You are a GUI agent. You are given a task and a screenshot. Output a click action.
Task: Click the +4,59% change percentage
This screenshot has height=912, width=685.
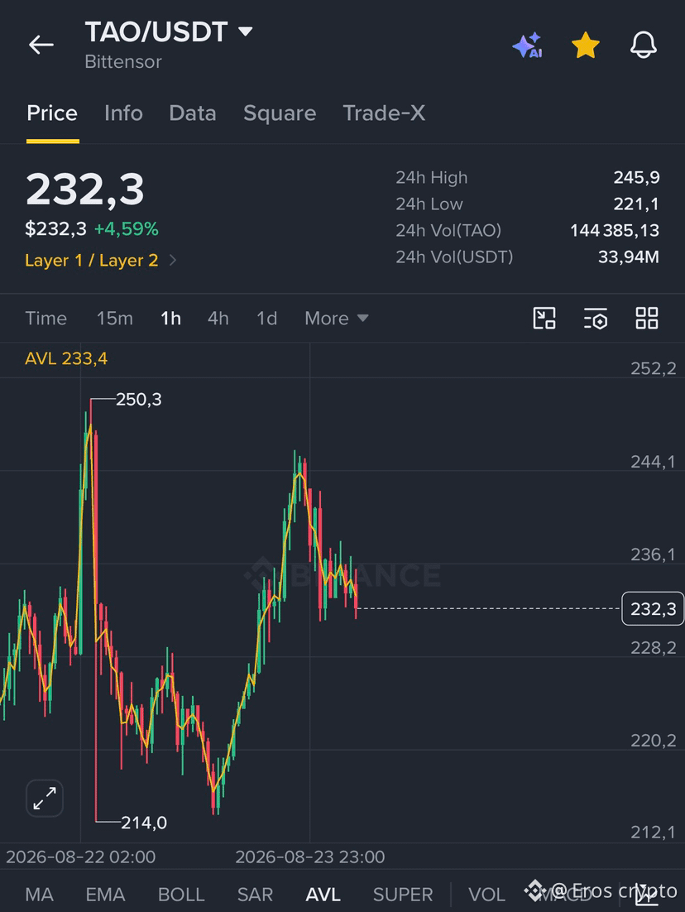(127, 228)
